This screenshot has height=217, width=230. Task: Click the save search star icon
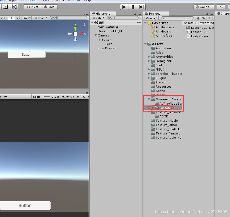coord(210,18)
